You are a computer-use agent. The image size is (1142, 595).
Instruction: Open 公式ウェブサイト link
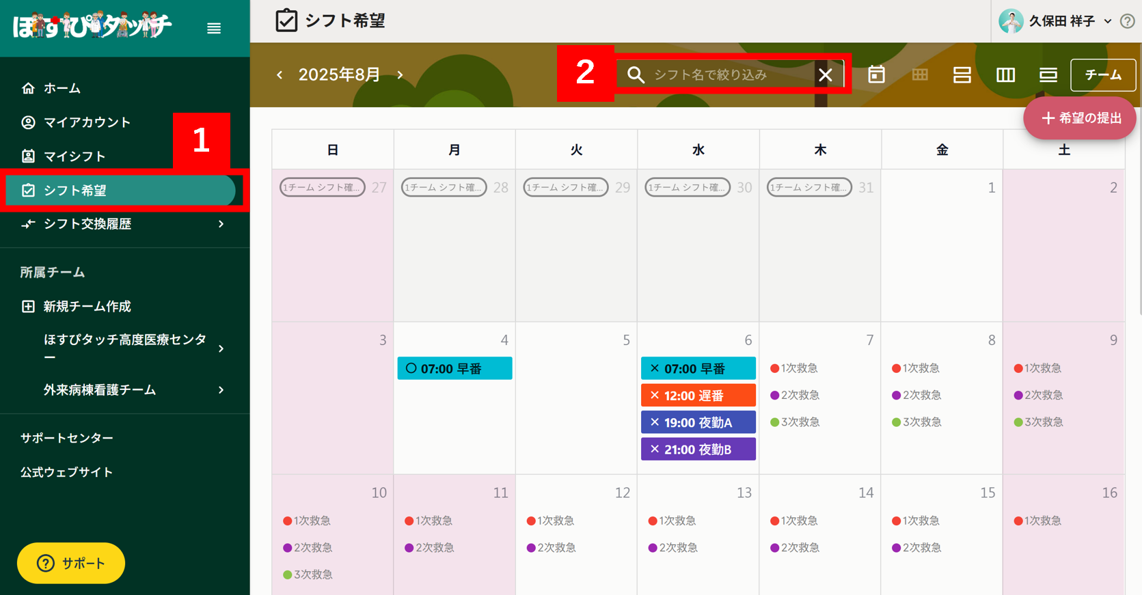67,472
